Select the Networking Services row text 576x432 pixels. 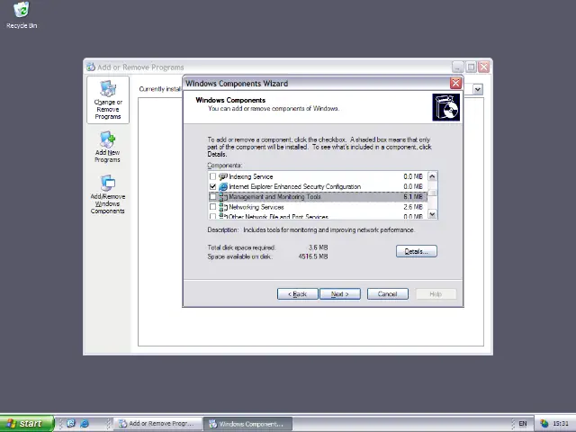point(256,207)
